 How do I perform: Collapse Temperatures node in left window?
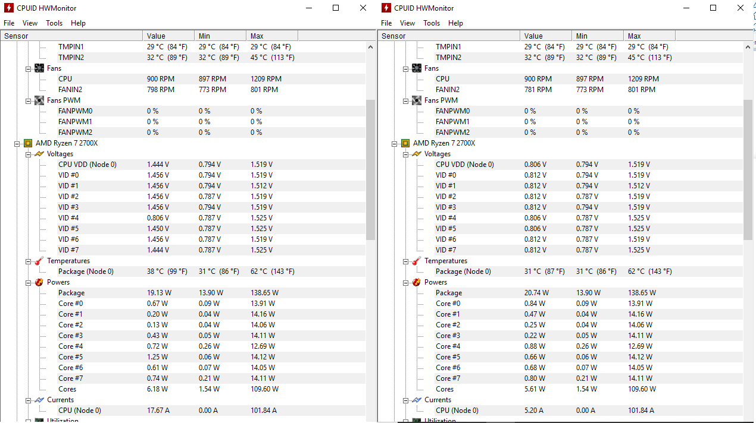[x=29, y=261]
